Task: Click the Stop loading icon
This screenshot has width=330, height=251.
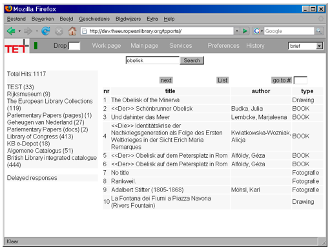Action: pos(59,32)
